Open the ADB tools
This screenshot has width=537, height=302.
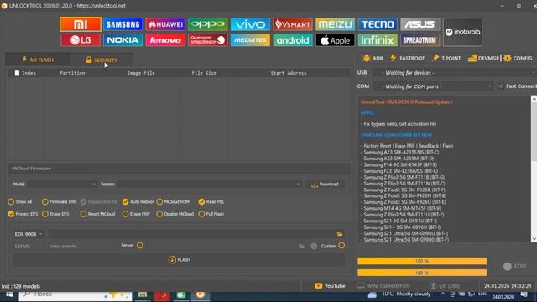click(373, 58)
